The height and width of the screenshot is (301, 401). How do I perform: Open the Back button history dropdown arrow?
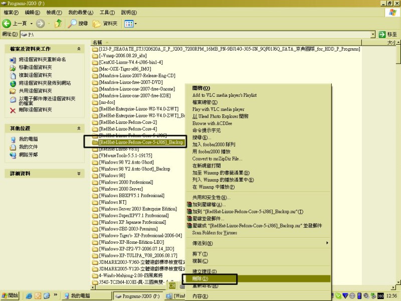(32, 24)
